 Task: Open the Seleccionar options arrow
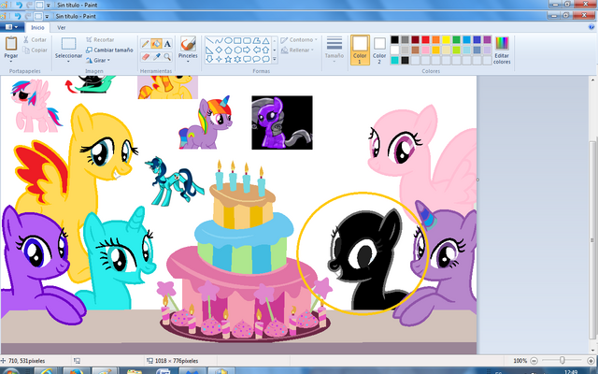[68, 62]
